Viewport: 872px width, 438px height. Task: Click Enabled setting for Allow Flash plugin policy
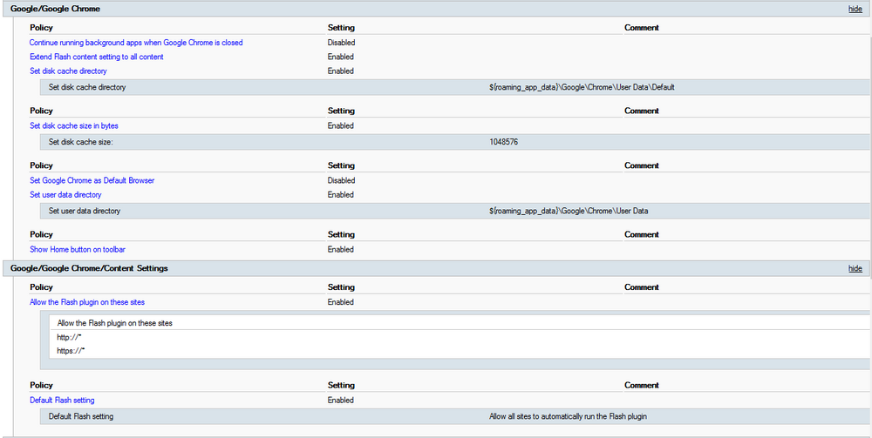click(x=341, y=302)
